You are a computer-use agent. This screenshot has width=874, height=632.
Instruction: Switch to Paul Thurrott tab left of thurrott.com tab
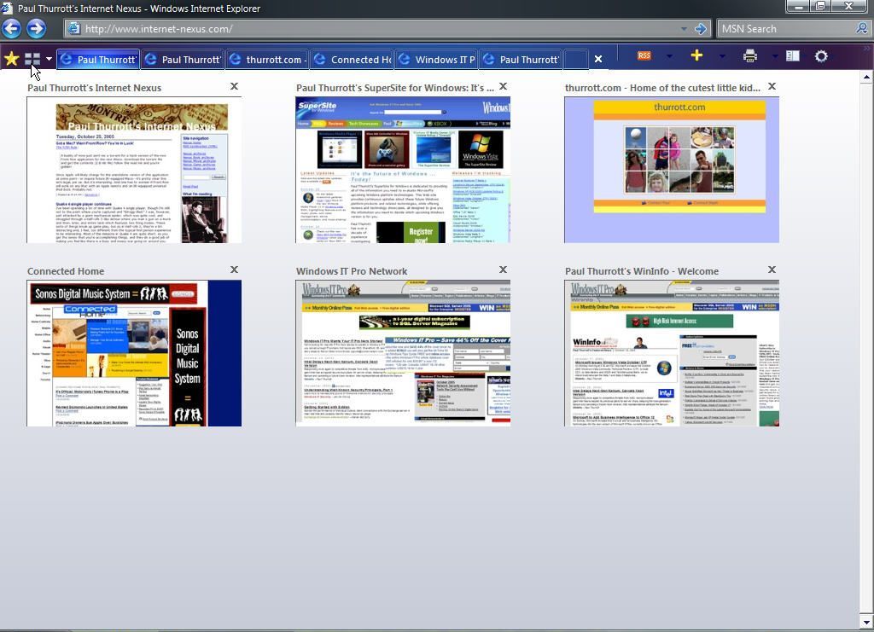click(183, 59)
